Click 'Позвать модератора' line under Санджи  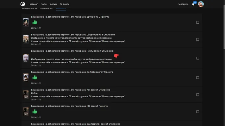[78, 41]
